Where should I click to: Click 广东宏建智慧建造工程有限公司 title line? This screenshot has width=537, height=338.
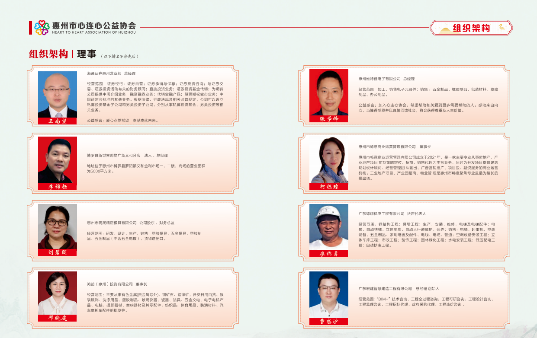tap(399, 288)
